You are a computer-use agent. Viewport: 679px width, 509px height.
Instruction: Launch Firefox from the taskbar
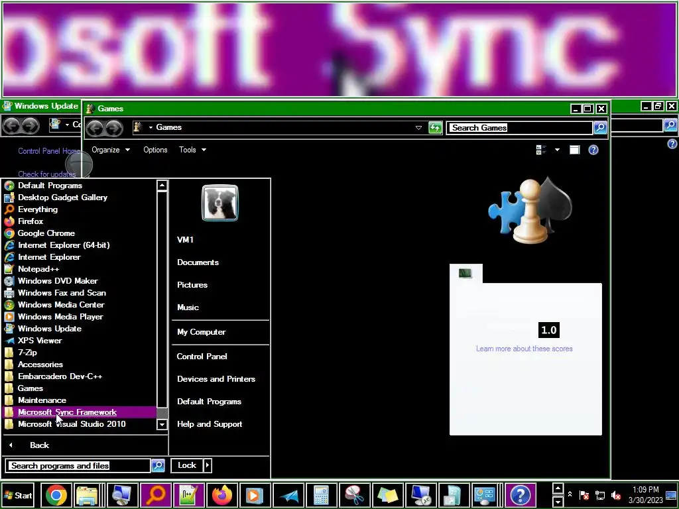221,494
